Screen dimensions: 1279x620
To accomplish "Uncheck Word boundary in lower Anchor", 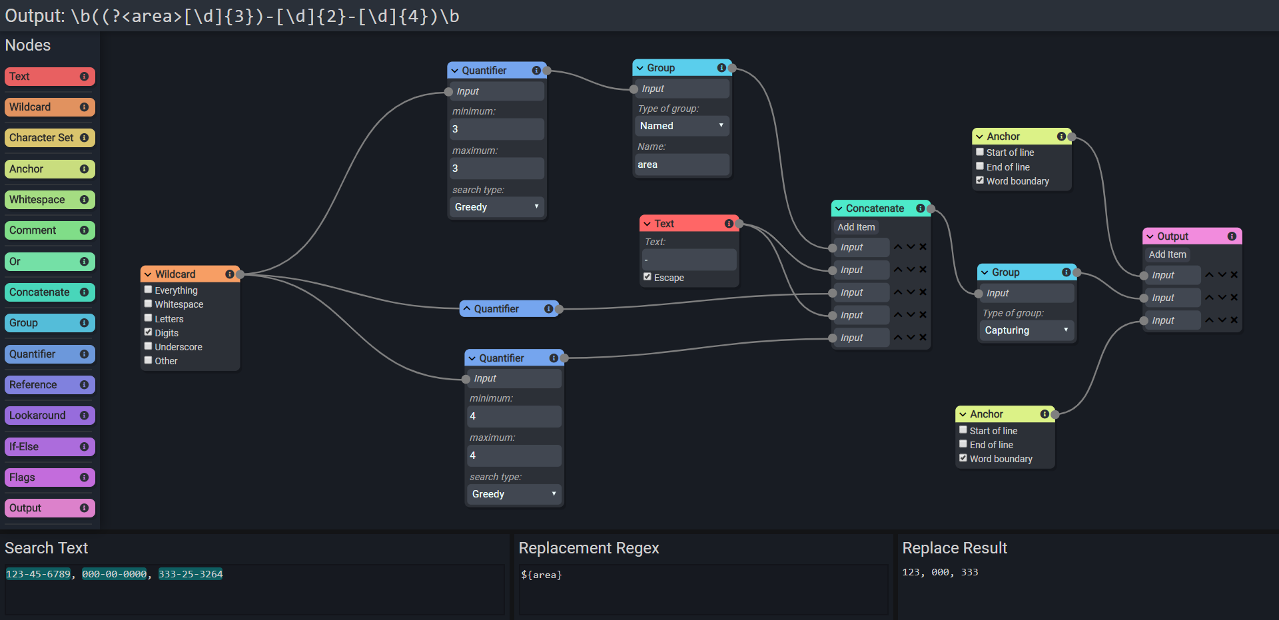I will point(963,458).
